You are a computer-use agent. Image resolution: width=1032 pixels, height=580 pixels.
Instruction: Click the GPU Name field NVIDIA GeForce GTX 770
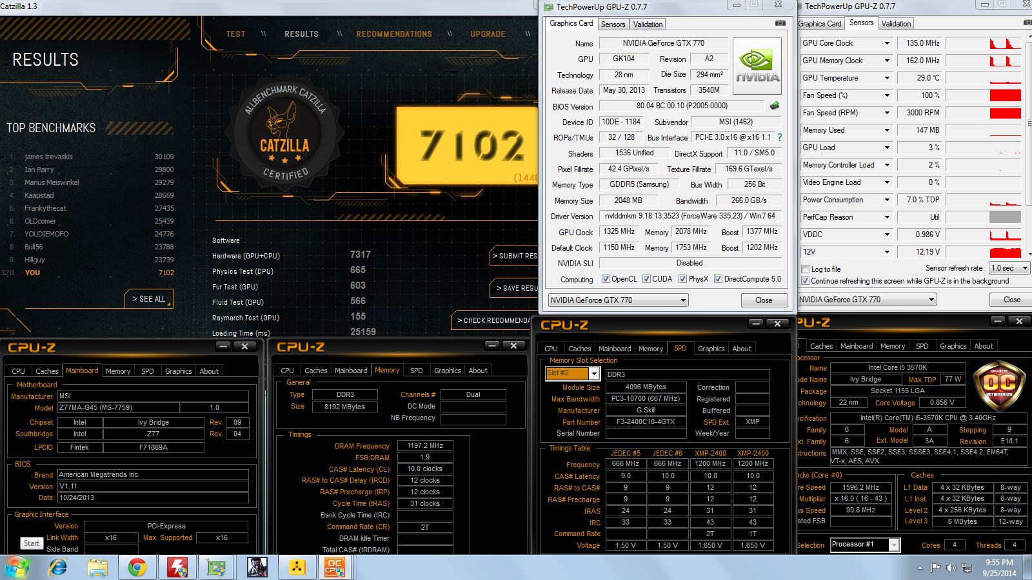(663, 43)
